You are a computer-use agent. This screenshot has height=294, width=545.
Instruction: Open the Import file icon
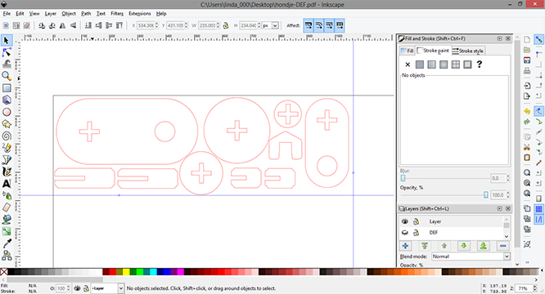coord(527,86)
